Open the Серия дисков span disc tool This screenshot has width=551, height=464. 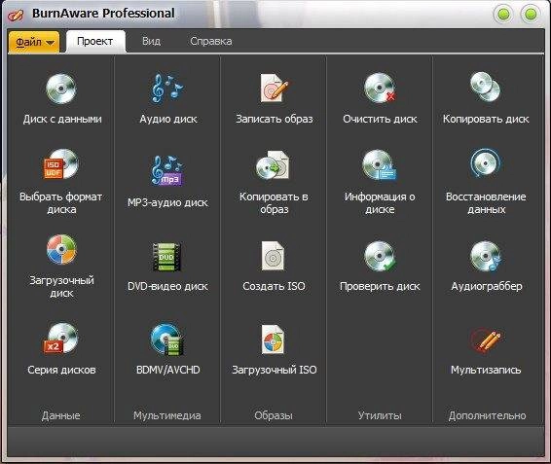[x=62, y=349]
